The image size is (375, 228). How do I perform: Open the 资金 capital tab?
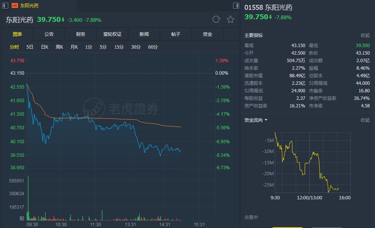[207, 34]
